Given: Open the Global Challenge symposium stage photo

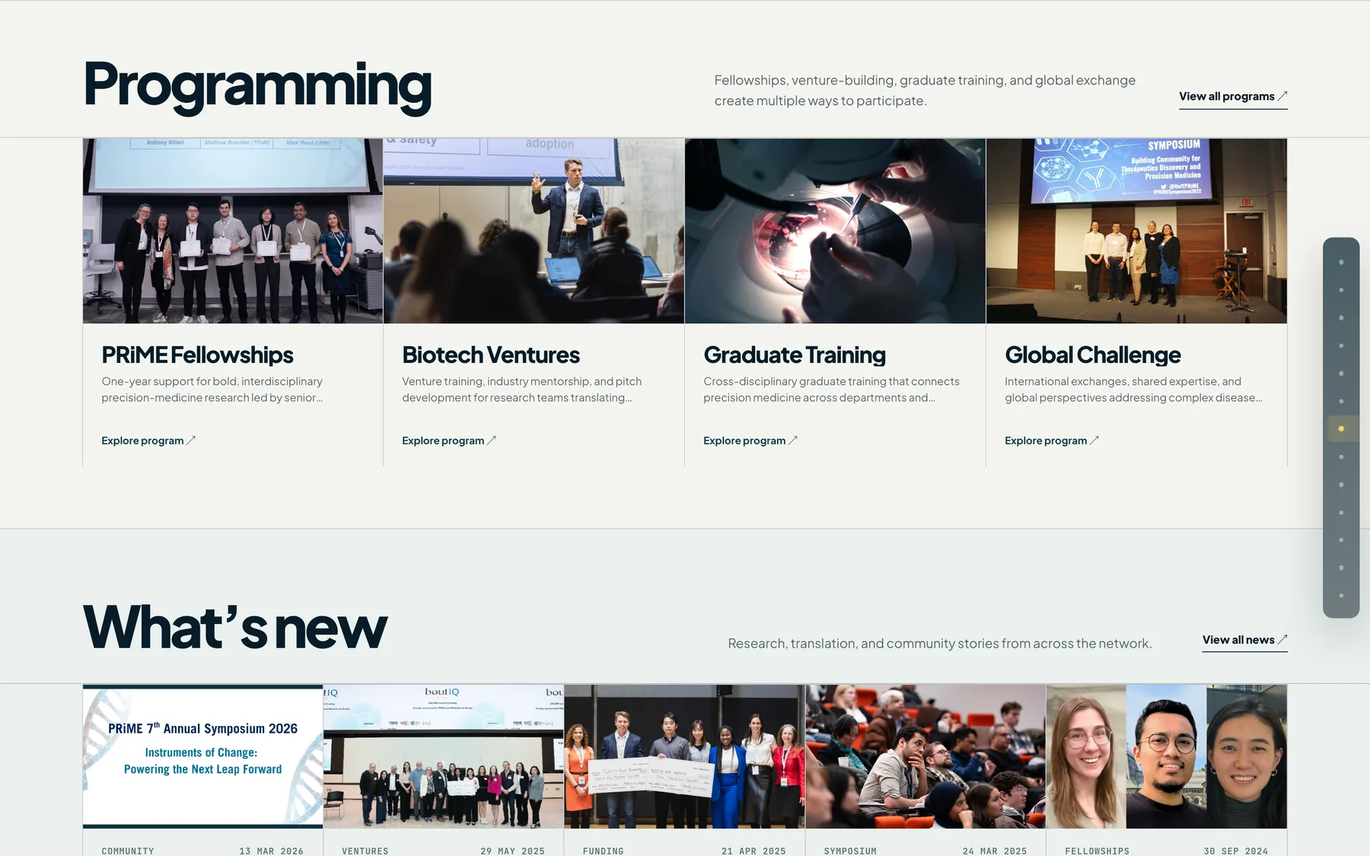Looking at the screenshot, I should coord(1136,231).
